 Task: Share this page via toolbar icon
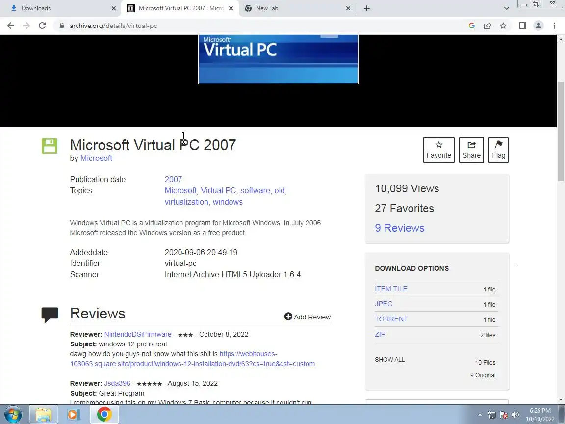[488, 26]
